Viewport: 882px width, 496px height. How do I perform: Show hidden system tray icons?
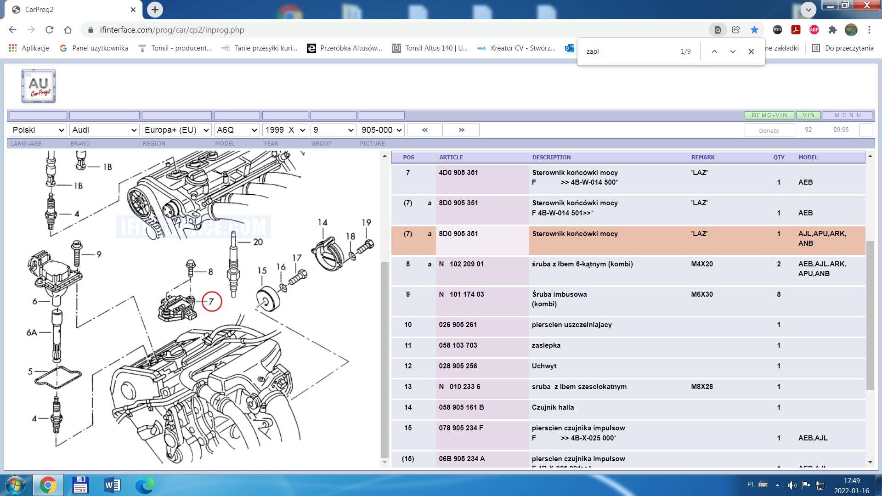click(777, 485)
